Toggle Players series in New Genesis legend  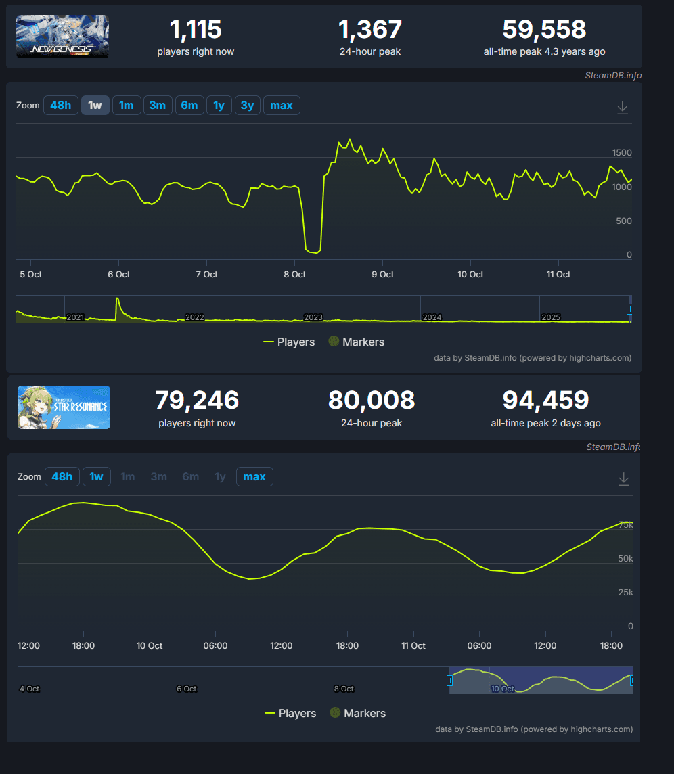(x=289, y=342)
